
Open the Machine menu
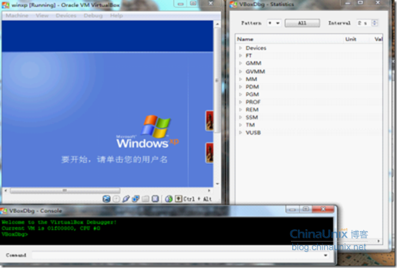click(17, 15)
